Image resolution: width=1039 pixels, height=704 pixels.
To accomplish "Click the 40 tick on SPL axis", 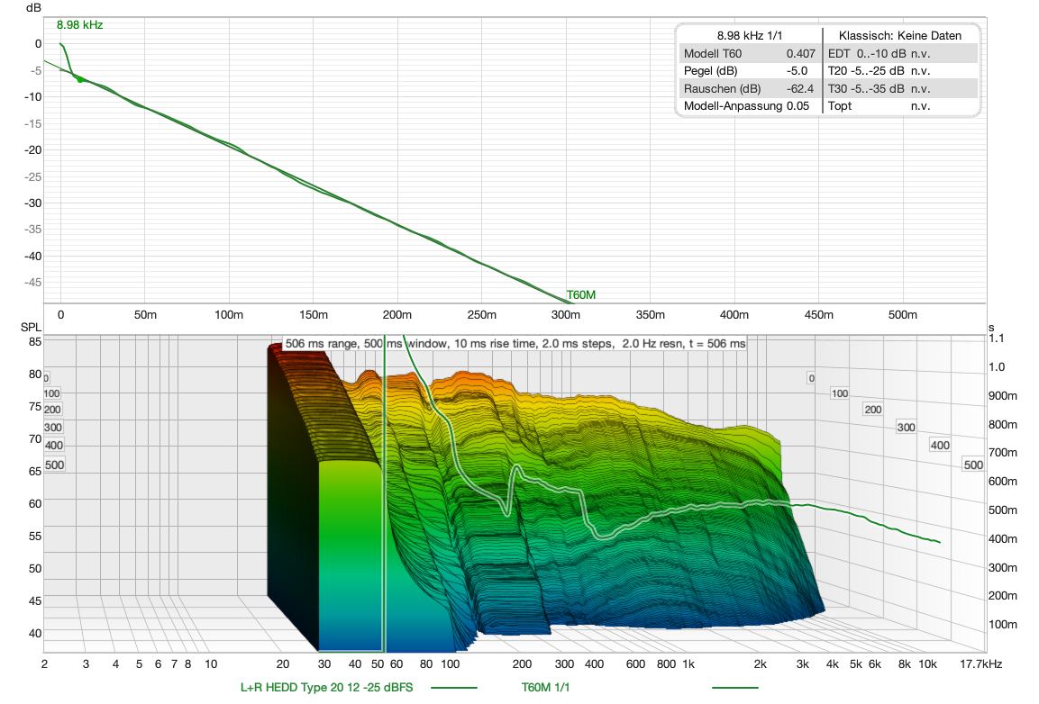I will 35,633.
